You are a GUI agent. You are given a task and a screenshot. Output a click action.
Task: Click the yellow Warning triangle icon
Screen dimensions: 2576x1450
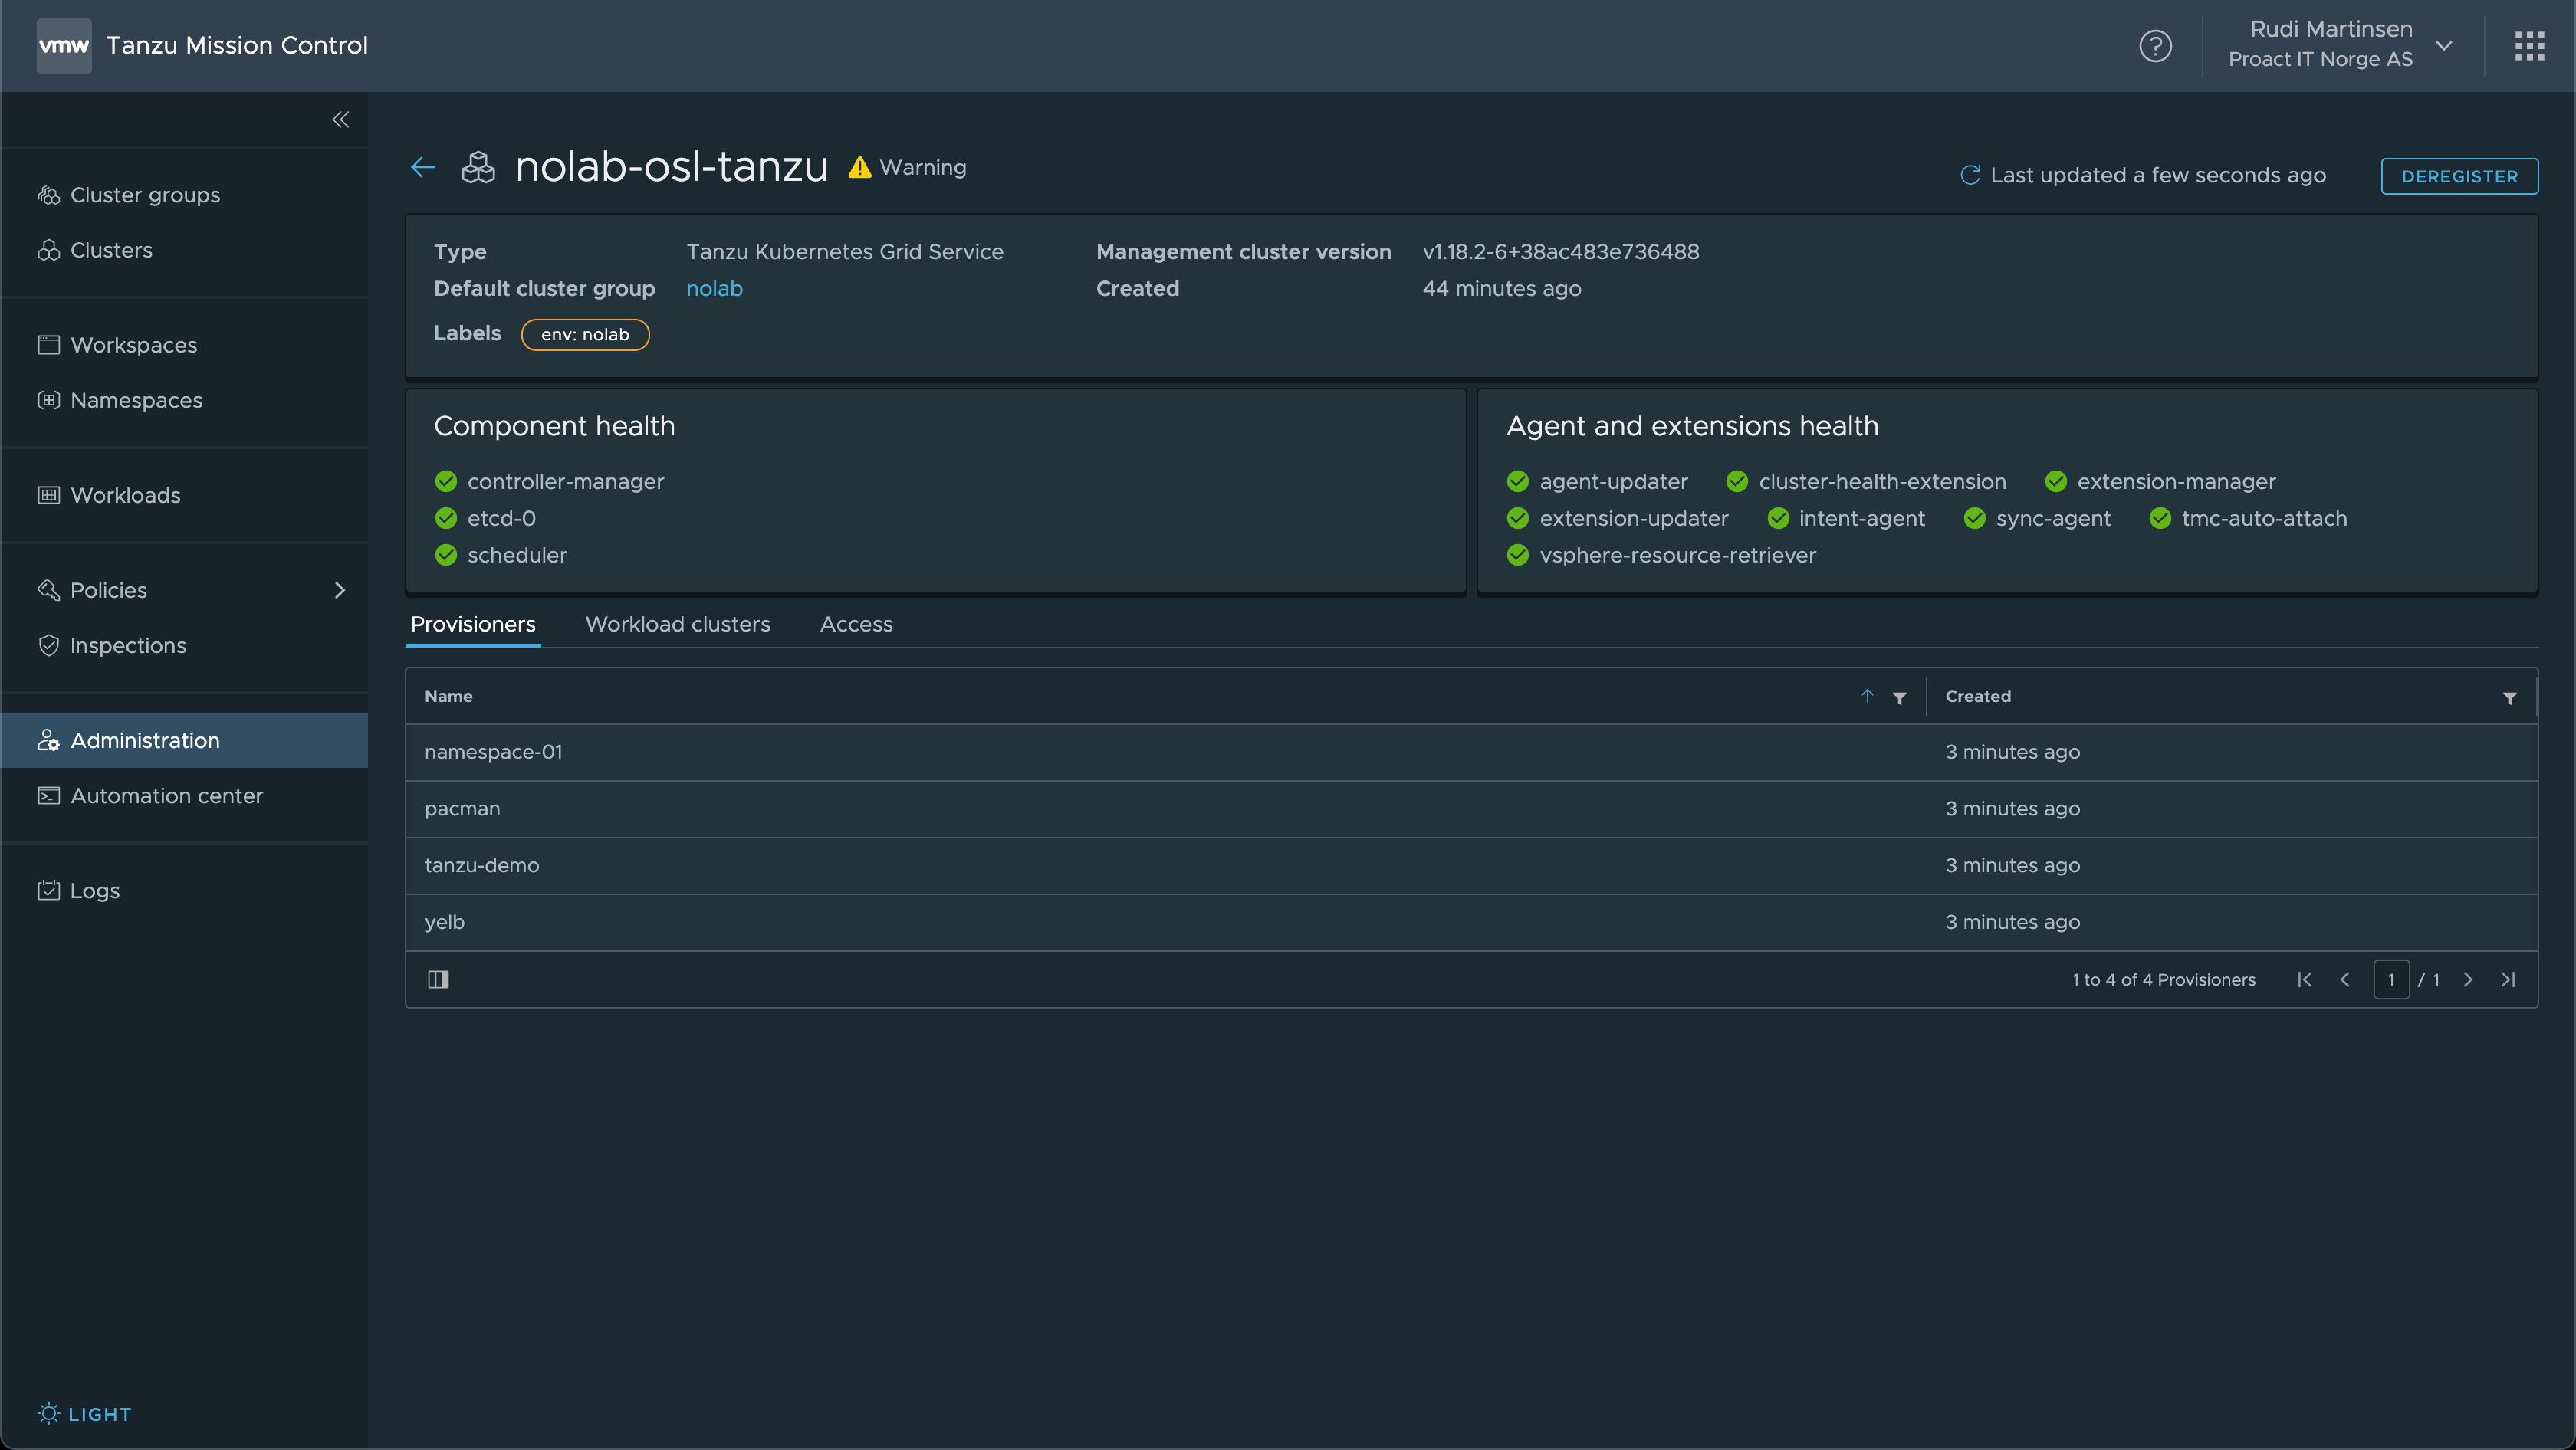coord(859,167)
